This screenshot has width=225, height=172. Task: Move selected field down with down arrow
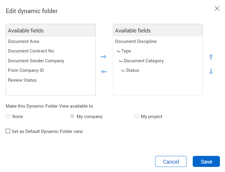point(211,72)
